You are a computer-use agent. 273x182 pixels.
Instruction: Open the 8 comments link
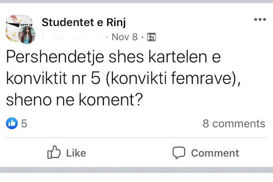234,123
